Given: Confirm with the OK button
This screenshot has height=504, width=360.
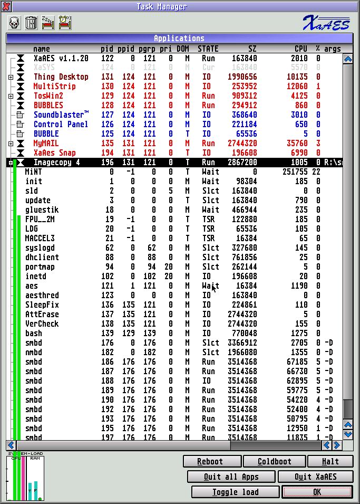Looking at the screenshot, I should [x=317, y=492].
